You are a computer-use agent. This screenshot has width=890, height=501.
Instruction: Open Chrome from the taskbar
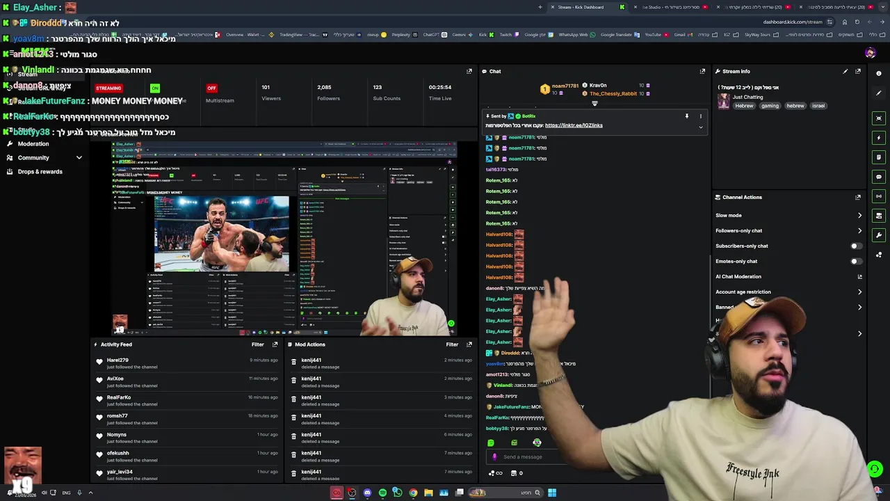(x=413, y=493)
